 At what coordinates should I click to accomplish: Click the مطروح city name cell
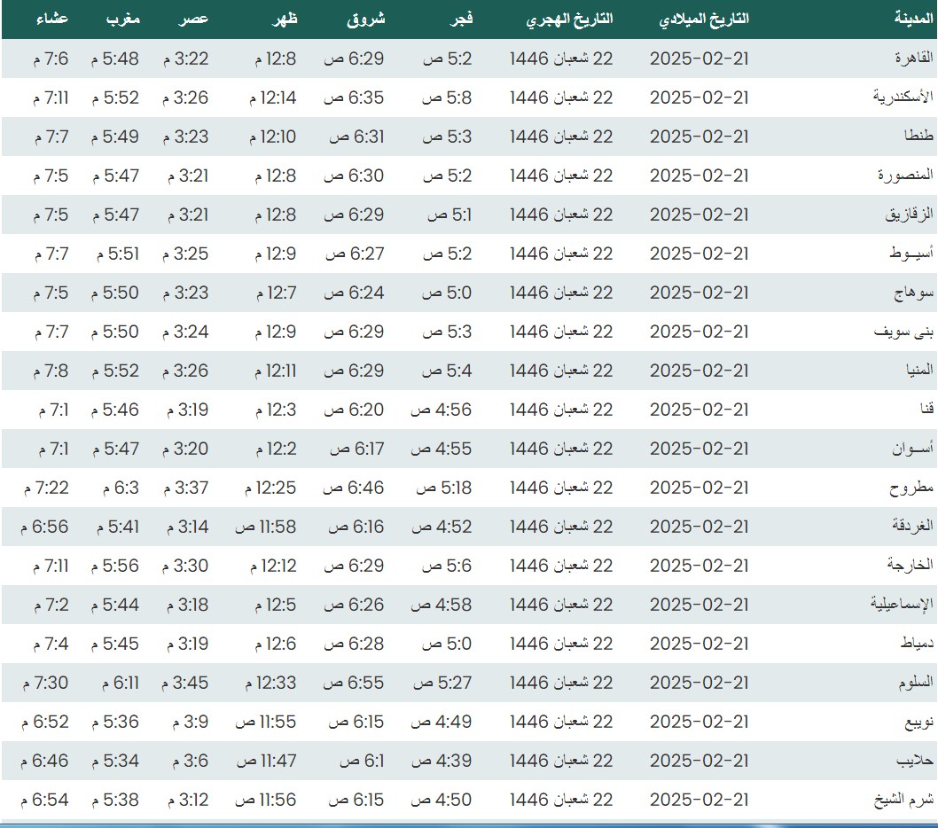[913, 488]
